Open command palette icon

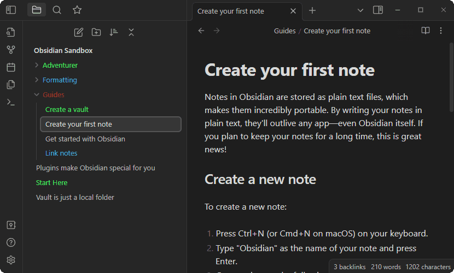point(11,102)
